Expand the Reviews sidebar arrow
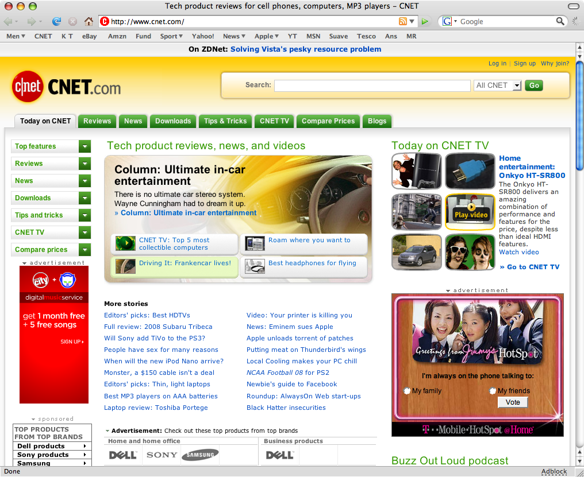The width and height of the screenshot is (584, 477). (85, 164)
